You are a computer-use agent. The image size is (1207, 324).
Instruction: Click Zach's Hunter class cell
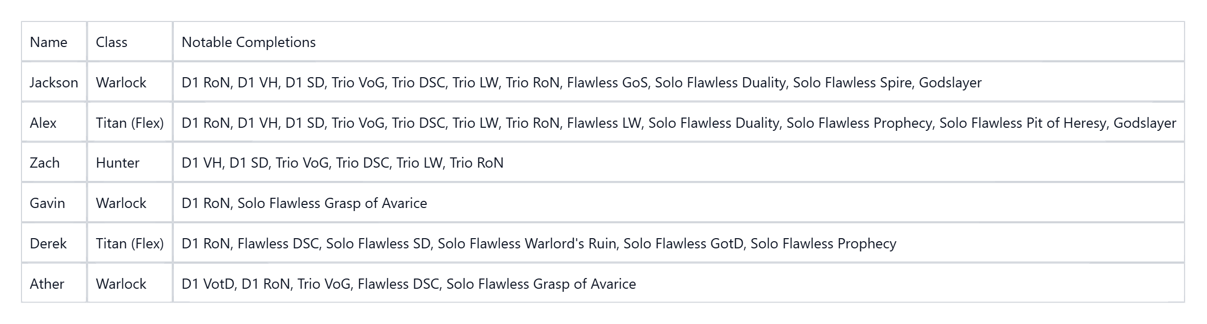pos(117,163)
